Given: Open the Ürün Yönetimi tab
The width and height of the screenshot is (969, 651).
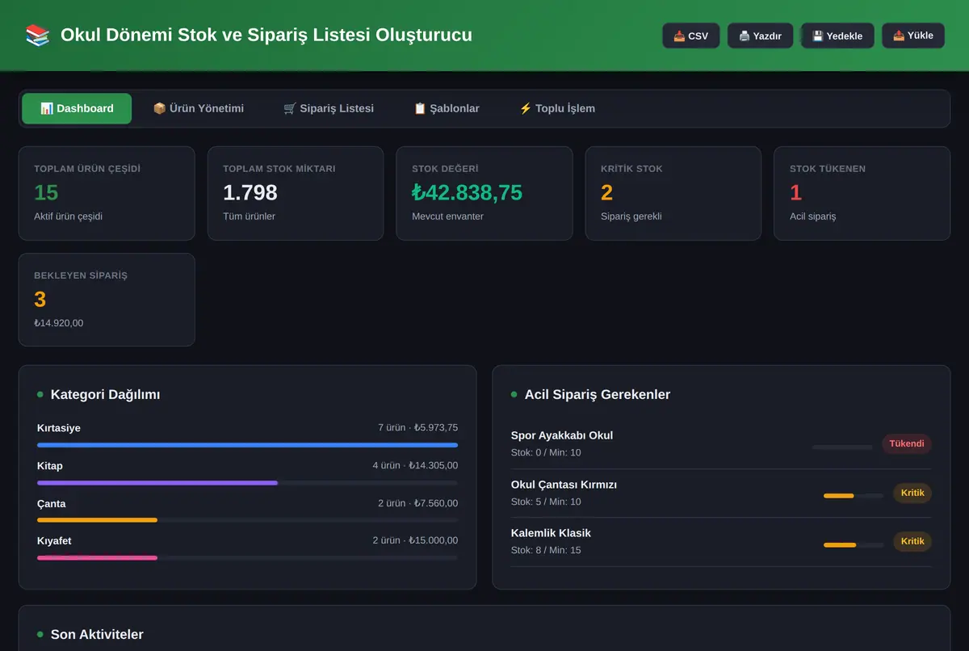Looking at the screenshot, I should point(199,108).
